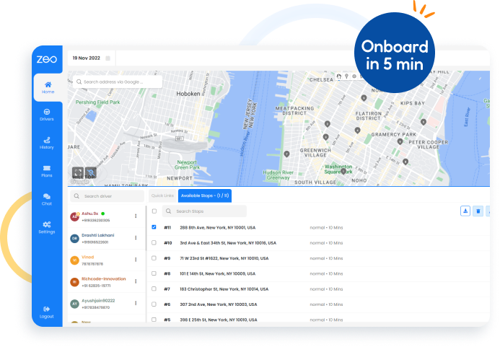This screenshot has width=500, height=347.
Task: Click stop number #11 label
Action: tap(167, 228)
